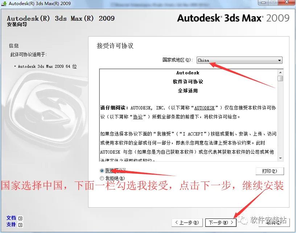Click the license scrollbar down arrow
This screenshot has width=296, height=233.
[x=280, y=158]
